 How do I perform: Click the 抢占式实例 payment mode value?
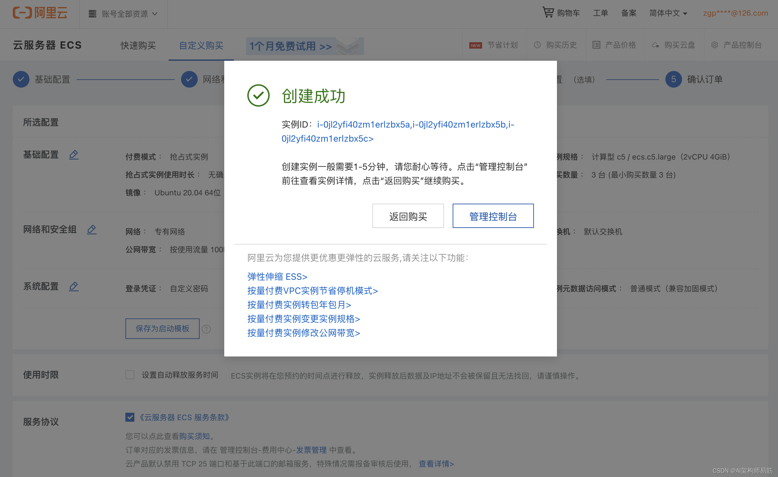coord(189,157)
